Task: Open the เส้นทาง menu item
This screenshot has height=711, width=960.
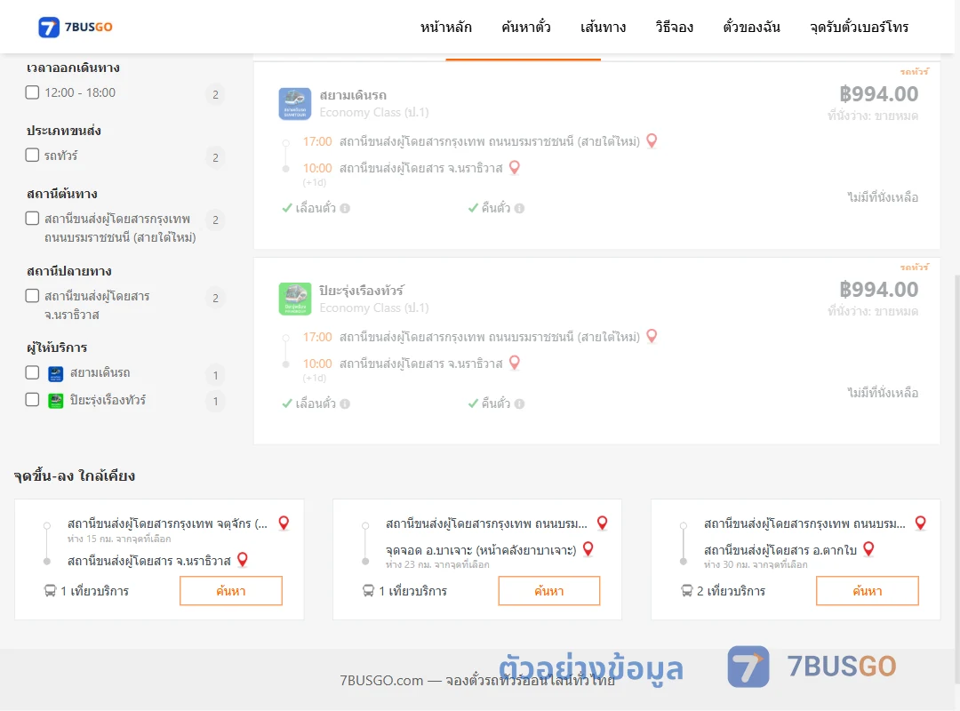Action: [603, 27]
